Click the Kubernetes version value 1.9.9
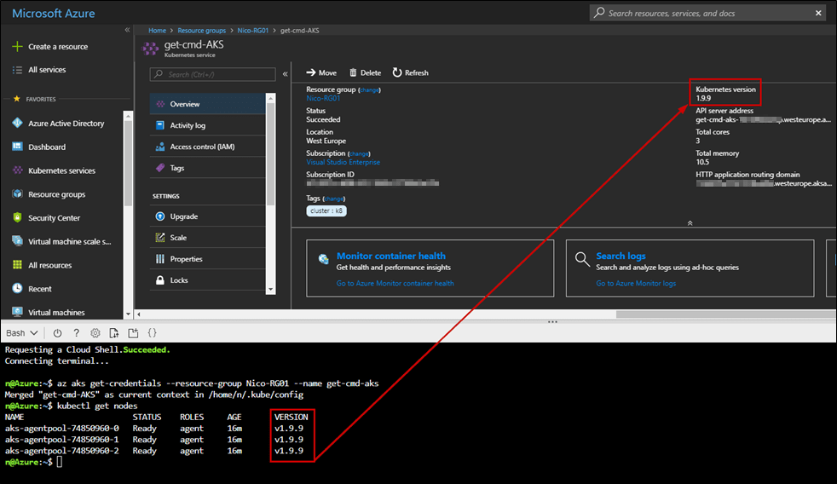 click(x=703, y=98)
